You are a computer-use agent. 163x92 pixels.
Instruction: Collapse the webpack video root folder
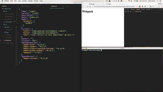coord(6,9)
